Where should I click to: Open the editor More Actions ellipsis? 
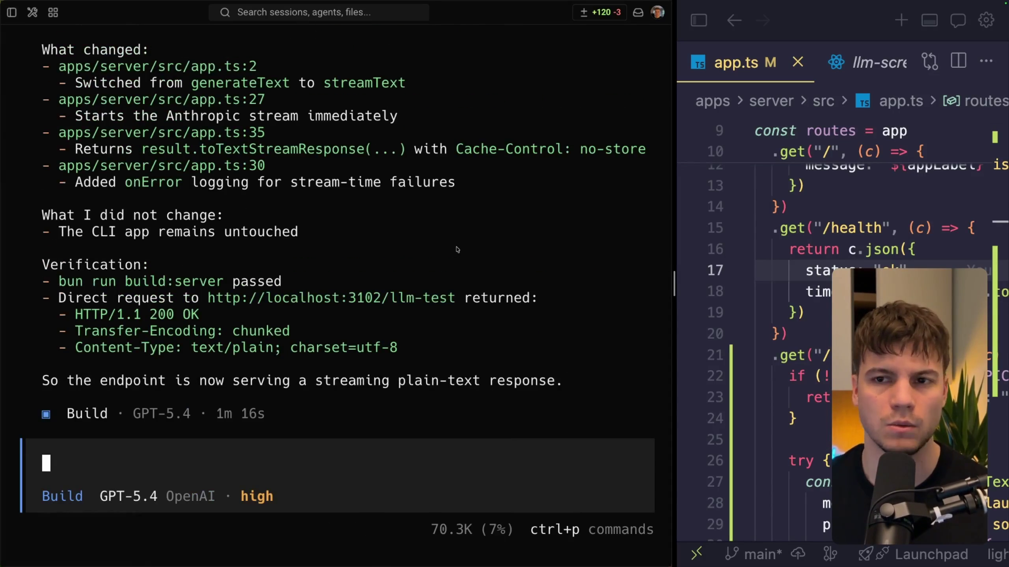[986, 61]
